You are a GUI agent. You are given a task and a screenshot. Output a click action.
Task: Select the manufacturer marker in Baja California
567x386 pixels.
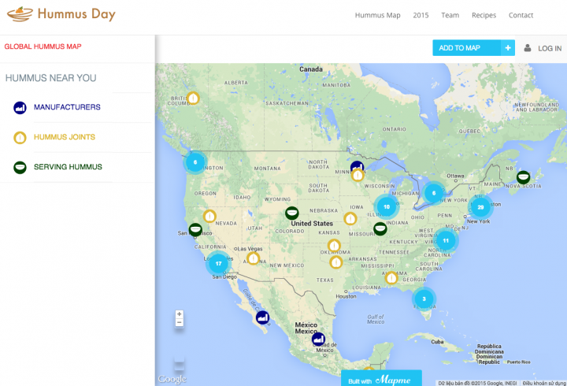click(262, 317)
